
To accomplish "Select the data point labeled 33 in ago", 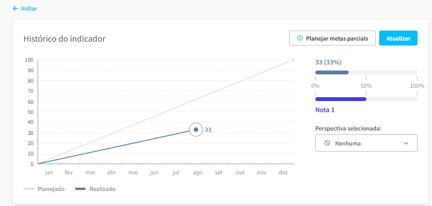I will point(196,129).
